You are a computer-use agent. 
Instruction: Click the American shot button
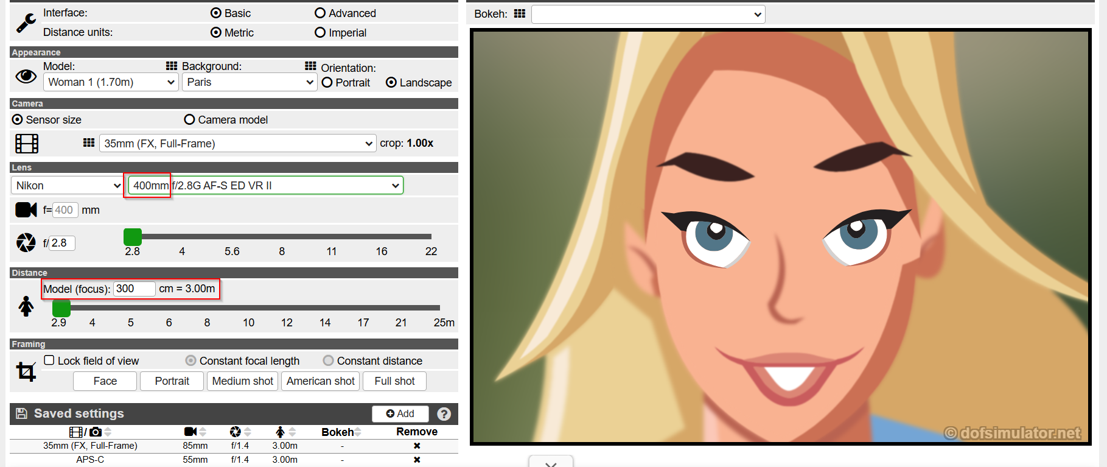(320, 381)
